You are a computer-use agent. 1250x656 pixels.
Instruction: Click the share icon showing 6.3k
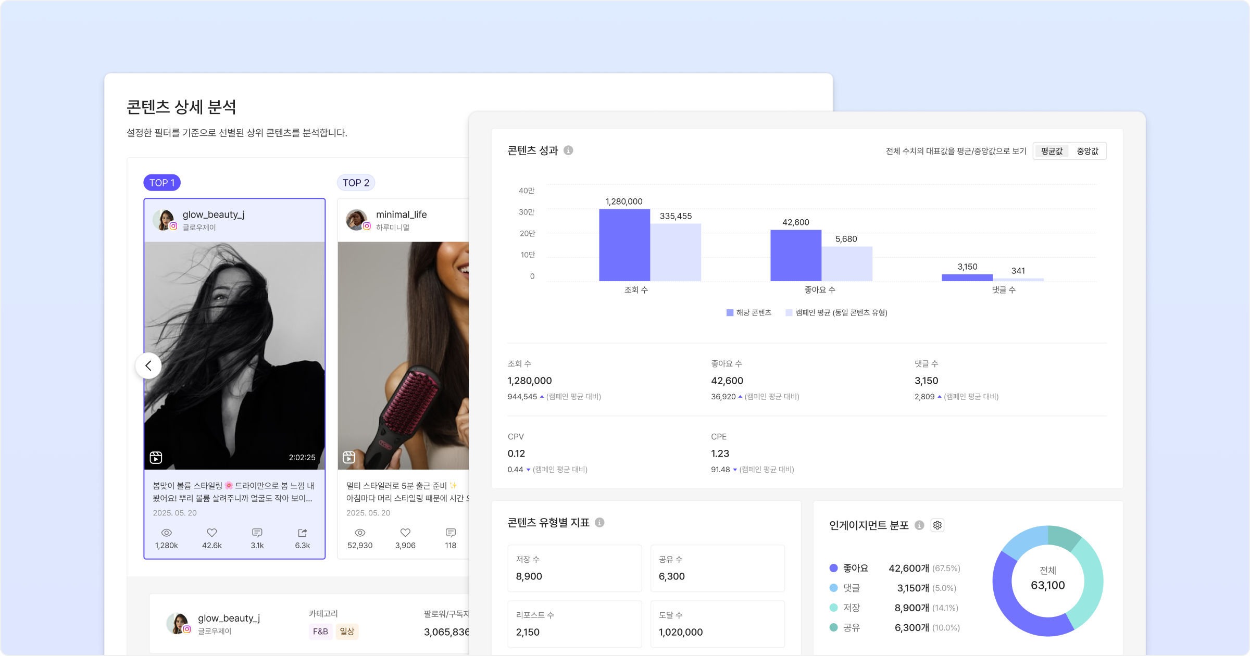(302, 533)
